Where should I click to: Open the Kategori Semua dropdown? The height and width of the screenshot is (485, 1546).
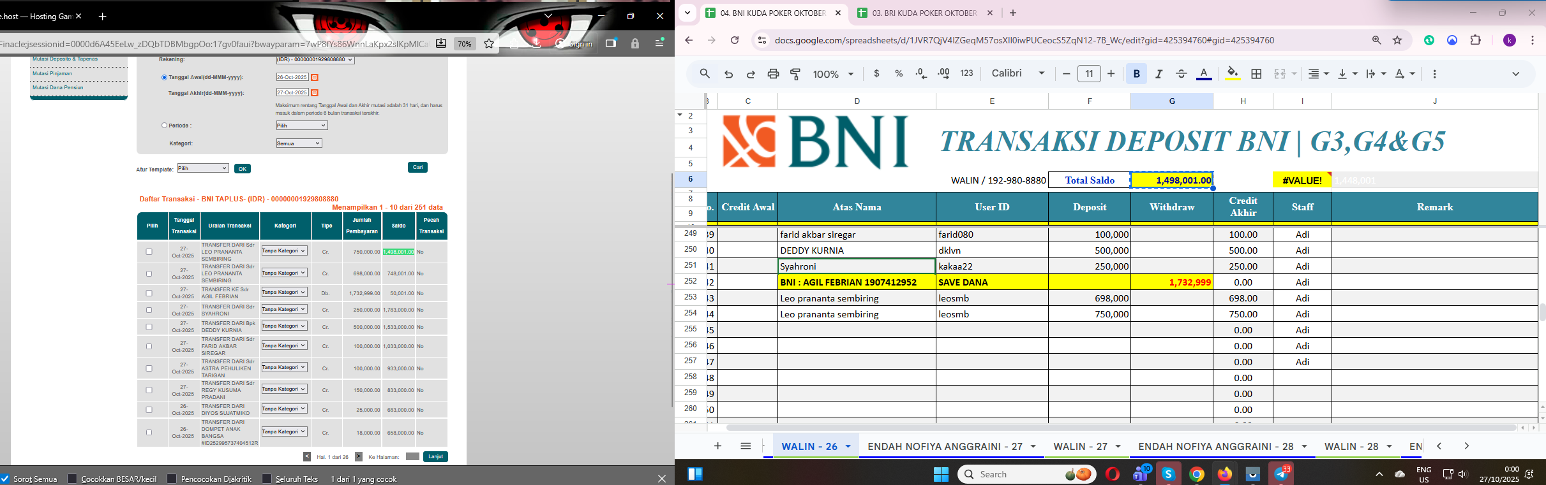pos(299,143)
